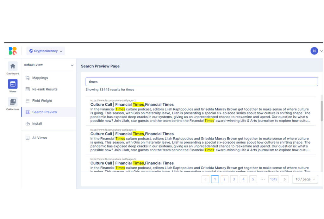
Task: Open the Search Preview menu item
Action: 45,112
